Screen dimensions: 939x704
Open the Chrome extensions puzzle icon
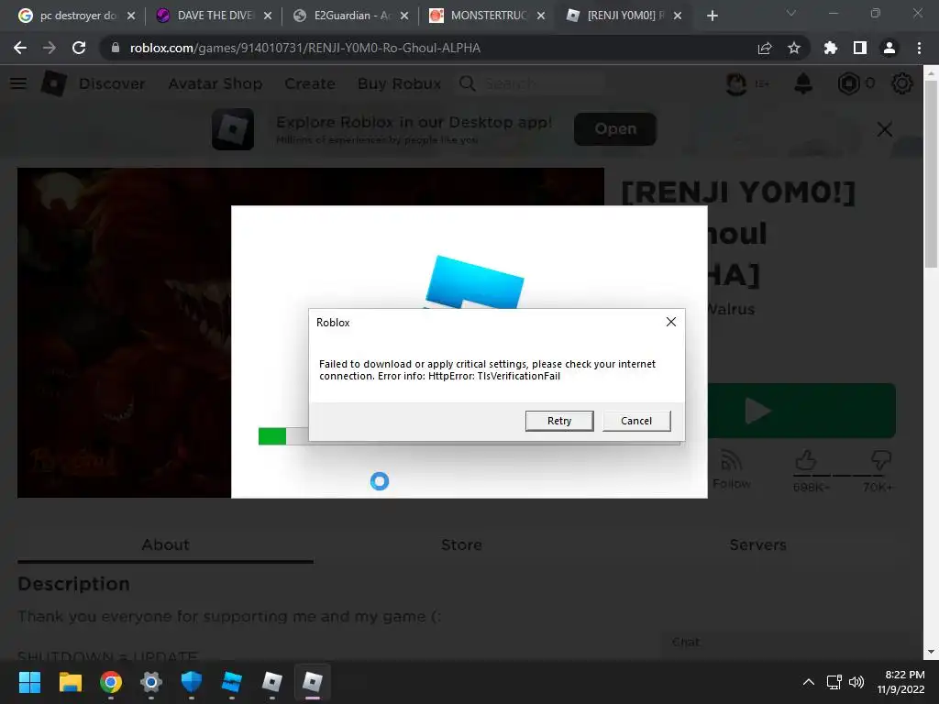(x=831, y=48)
